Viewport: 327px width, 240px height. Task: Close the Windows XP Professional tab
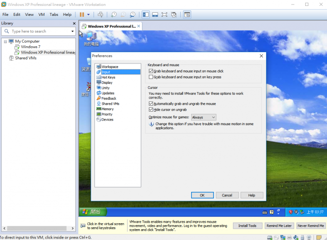coord(139,26)
